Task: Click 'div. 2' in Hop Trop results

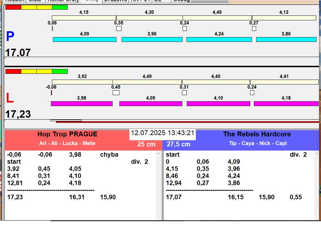Action: (139, 162)
